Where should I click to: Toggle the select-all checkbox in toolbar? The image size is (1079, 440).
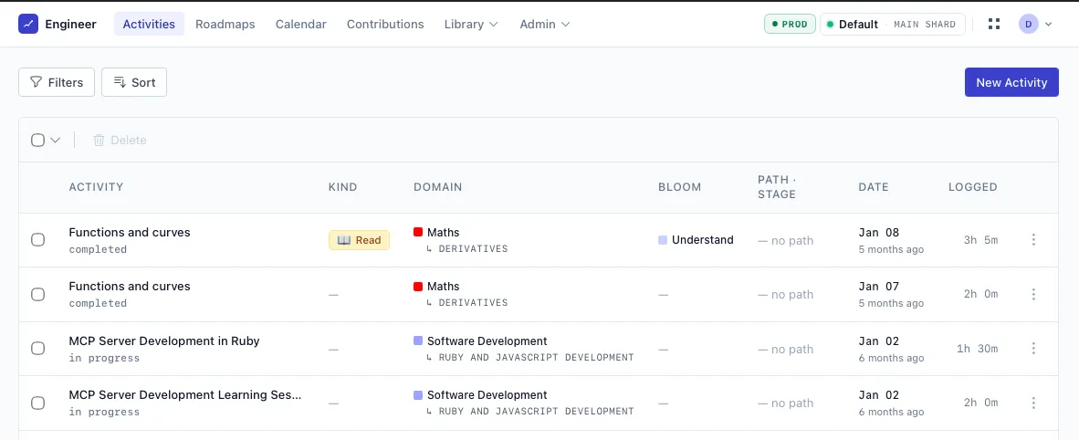tap(37, 141)
